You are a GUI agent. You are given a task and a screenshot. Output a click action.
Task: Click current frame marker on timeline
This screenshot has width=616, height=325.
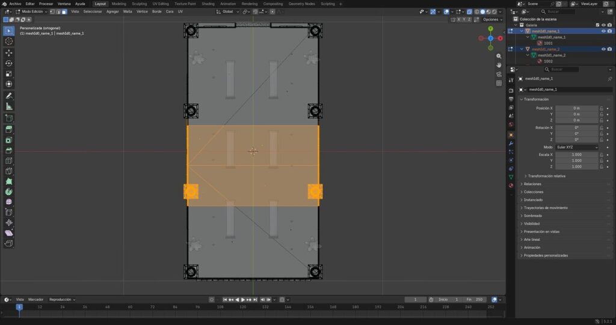pyautogui.click(x=19, y=307)
